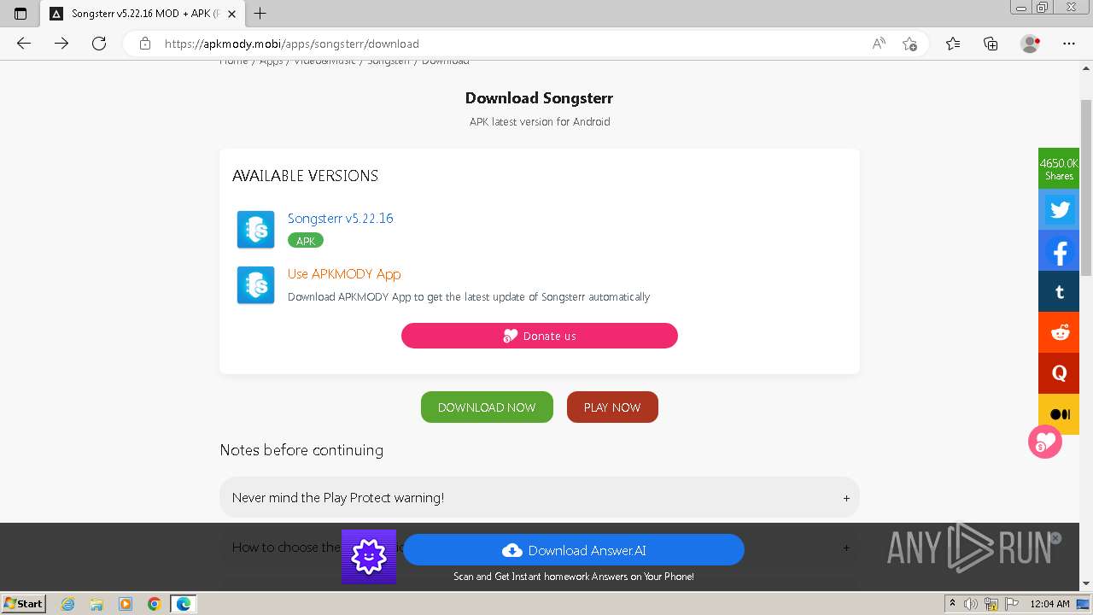Screen dimensions: 1093x615
Task: Click the address bar URL field
Action: point(512,44)
